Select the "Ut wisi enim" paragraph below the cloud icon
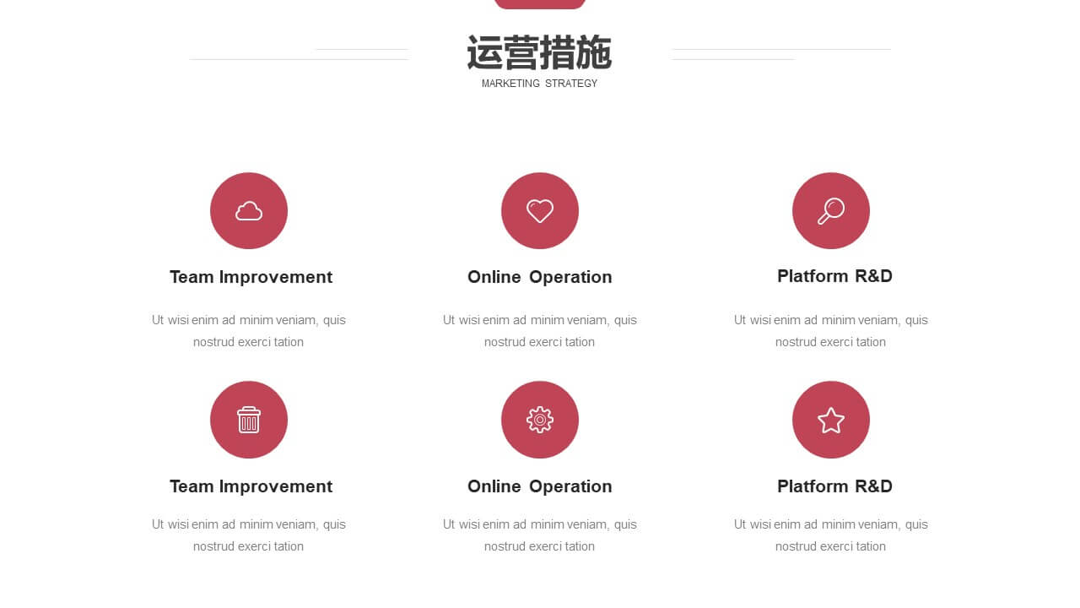This screenshot has height=608, width=1080. click(x=249, y=331)
